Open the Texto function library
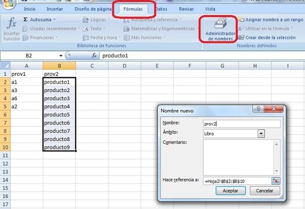This screenshot has height=209, width=305. [94, 28]
